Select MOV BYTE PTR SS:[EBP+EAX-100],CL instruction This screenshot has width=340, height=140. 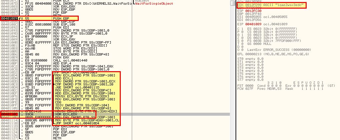pos(87,120)
